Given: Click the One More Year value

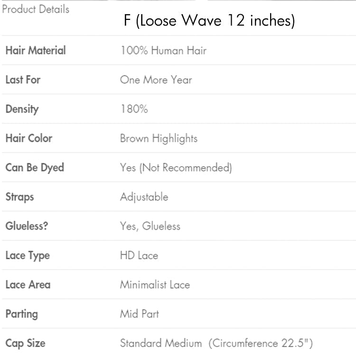Looking at the screenshot, I should click(x=156, y=80).
